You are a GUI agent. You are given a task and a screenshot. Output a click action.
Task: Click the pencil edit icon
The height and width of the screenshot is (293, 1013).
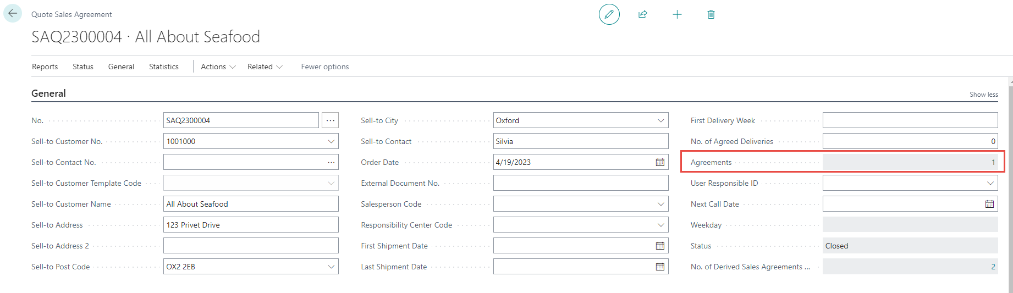(609, 14)
